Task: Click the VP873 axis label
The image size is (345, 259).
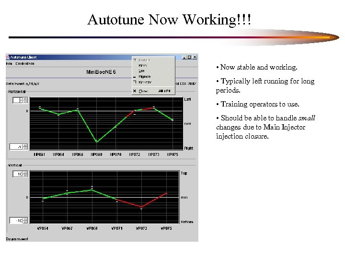Action: click(x=141, y=228)
